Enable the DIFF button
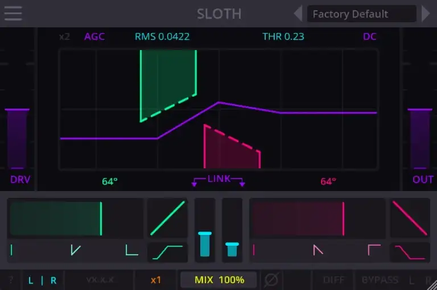 click(333, 280)
